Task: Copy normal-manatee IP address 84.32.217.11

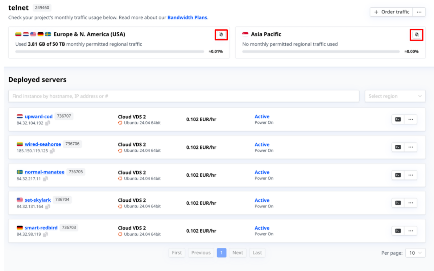Action: click(45, 179)
